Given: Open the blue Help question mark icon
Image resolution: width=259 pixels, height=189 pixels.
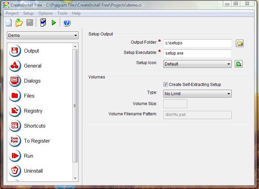Looking at the screenshot, I should pos(67,23).
